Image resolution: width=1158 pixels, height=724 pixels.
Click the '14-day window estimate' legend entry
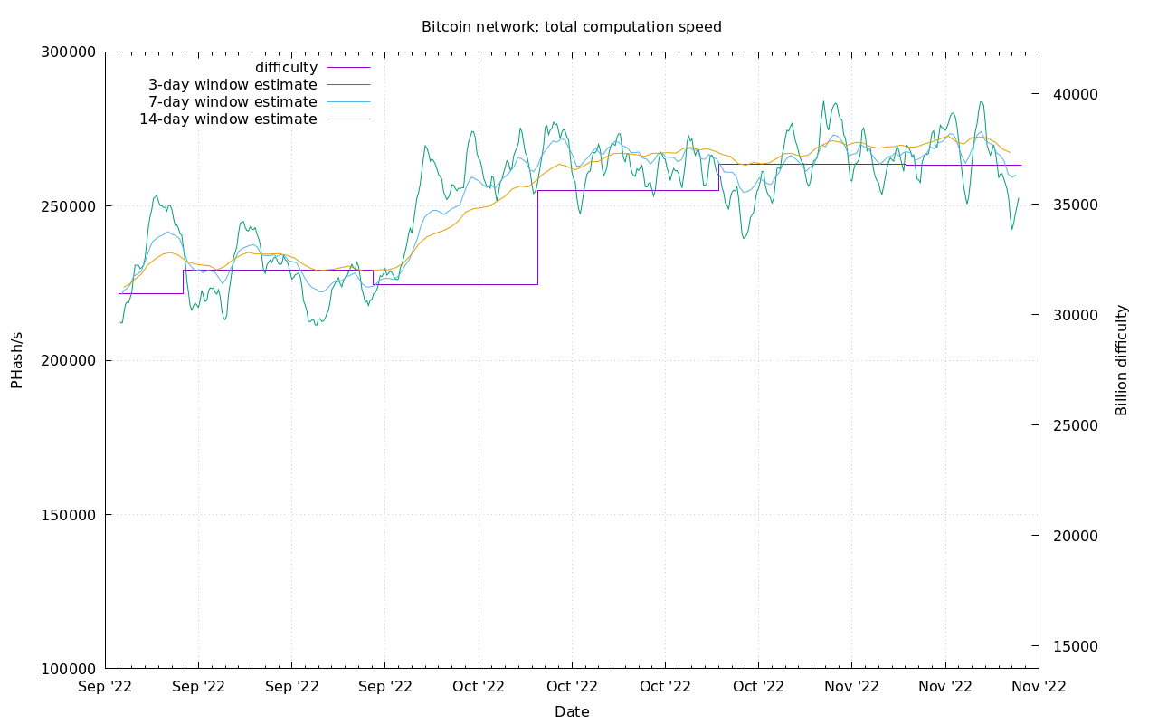coord(228,119)
